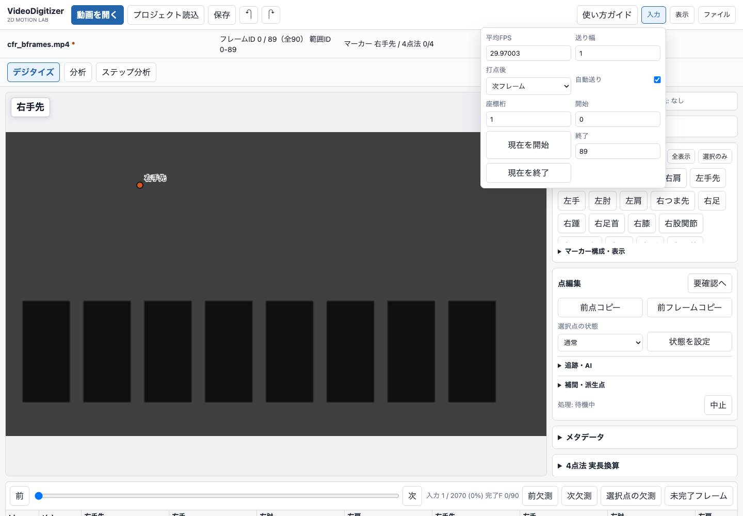Click the 座標桁 input field
This screenshot has width=743, height=516.
528,119
